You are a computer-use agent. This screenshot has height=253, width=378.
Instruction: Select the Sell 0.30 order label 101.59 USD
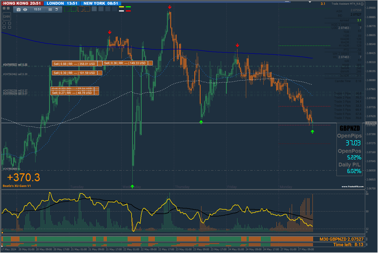[75, 73]
